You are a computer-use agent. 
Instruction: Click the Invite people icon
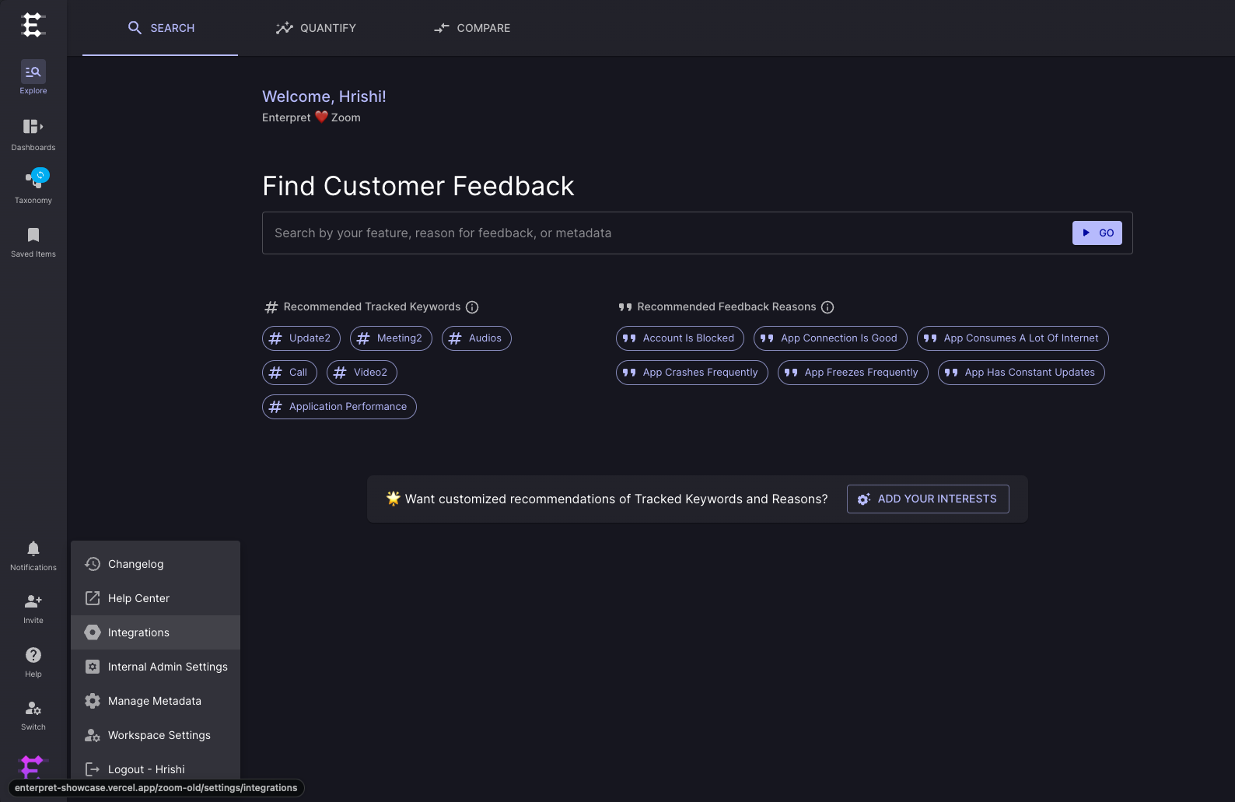(x=33, y=601)
